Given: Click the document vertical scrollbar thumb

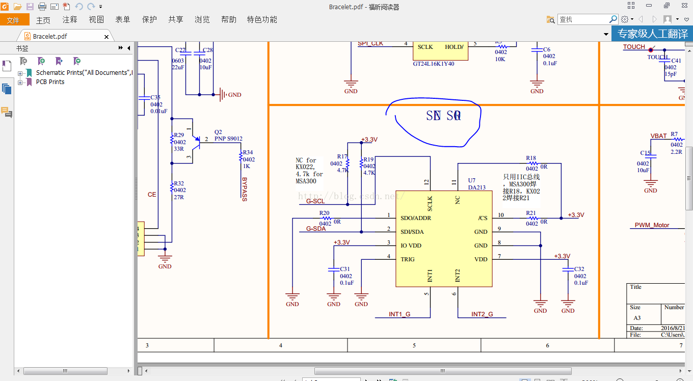Looking at the screenshot, I should (690, 179).
